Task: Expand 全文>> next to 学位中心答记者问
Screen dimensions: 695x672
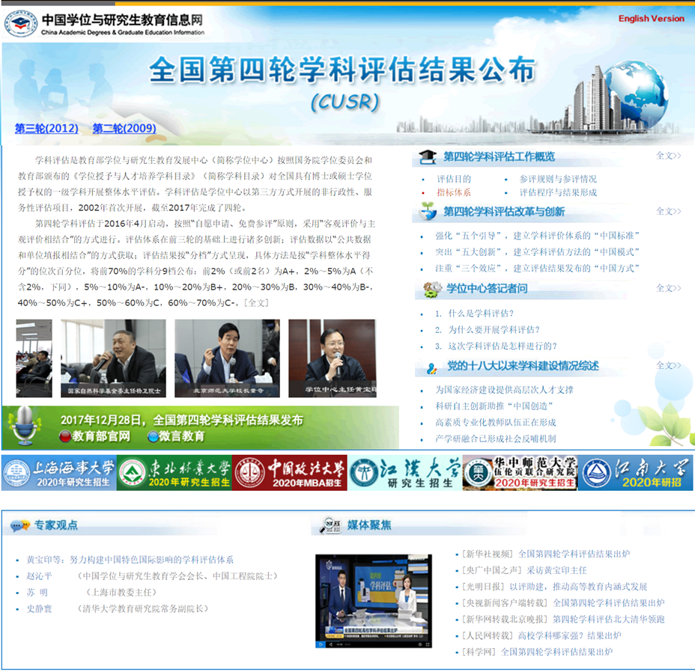Action: pyautogui.click(x=668, y=288)
